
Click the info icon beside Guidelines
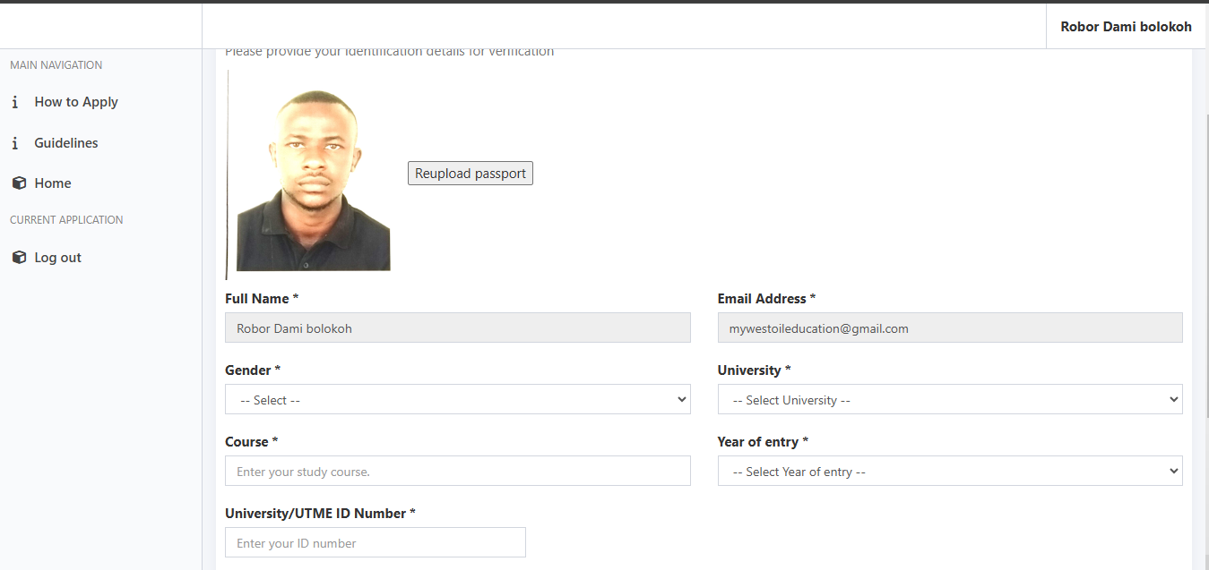click(x=15, y=143)
